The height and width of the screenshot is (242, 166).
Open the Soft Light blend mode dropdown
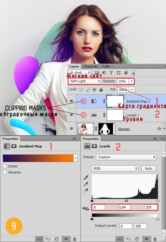click(85, 81)
